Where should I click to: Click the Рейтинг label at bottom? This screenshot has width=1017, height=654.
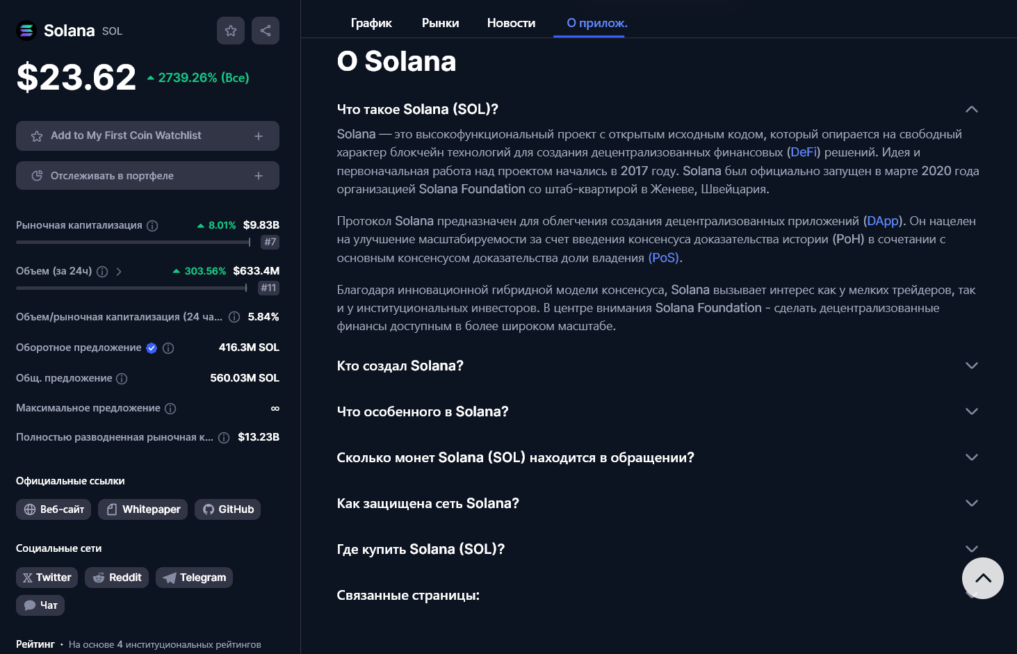click(x=35, y=644)
